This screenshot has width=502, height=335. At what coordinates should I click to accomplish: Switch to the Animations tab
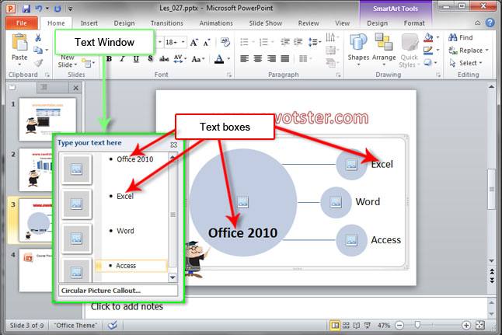point(216,23)
